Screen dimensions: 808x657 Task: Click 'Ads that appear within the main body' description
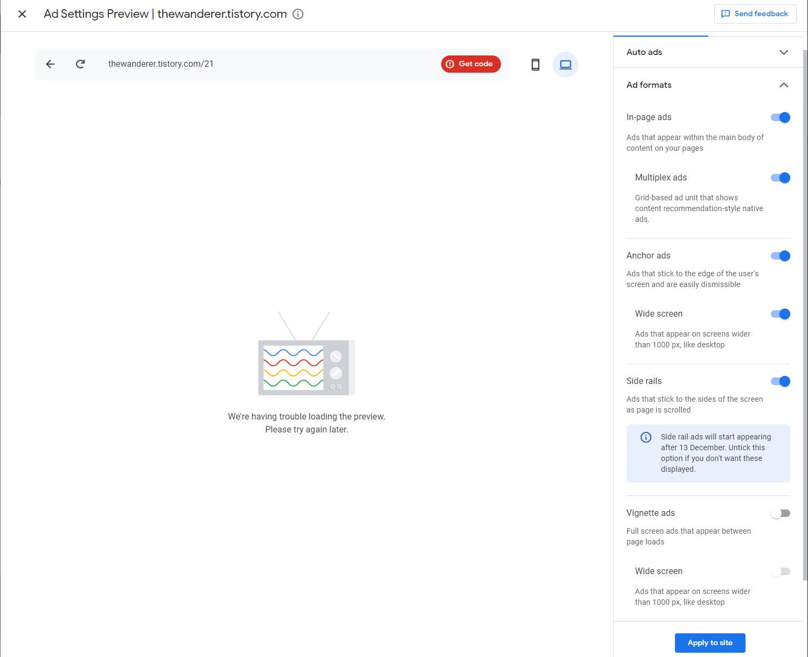pyautogui.click(x=695, y=143)
